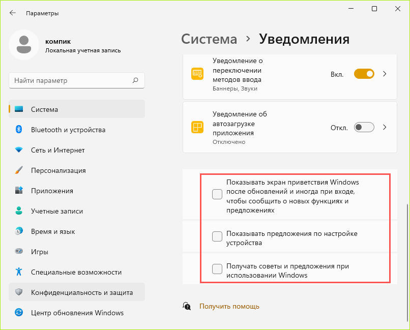
Task: Click Уведомление о переключении методов ввода label
Action: point(238,70)
